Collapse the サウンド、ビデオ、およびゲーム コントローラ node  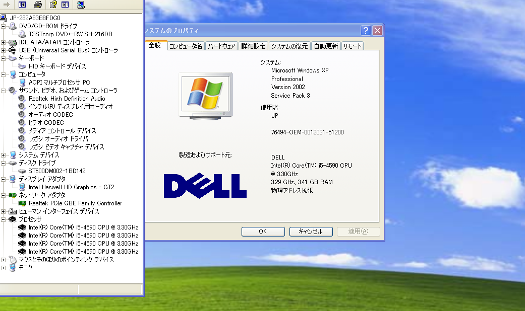point(4,91)
